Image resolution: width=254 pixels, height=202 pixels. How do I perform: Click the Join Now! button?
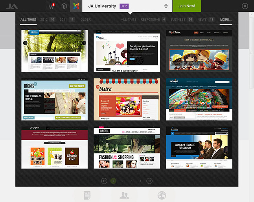187,6
